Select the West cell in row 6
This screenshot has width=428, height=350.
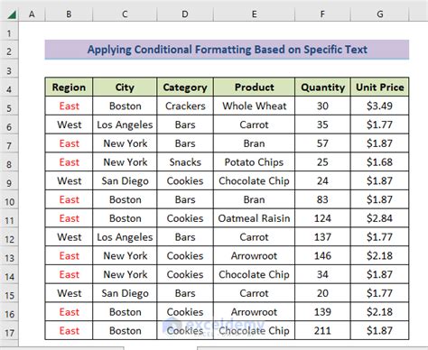coord(69,124)
